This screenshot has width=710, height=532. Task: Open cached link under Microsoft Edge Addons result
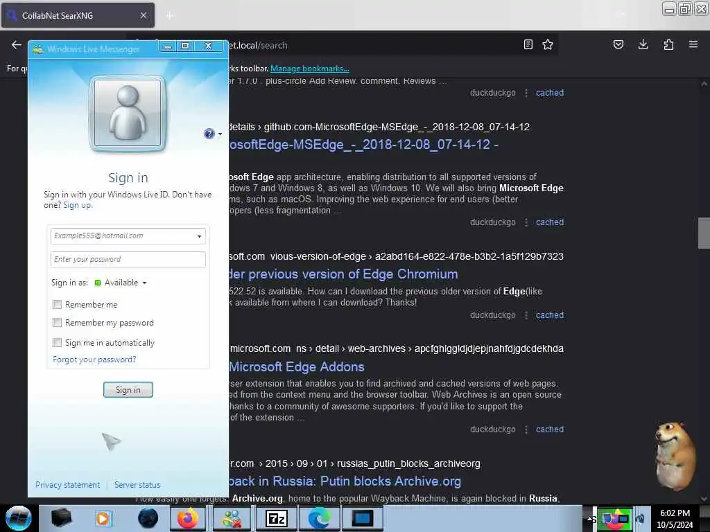(550, 429)
